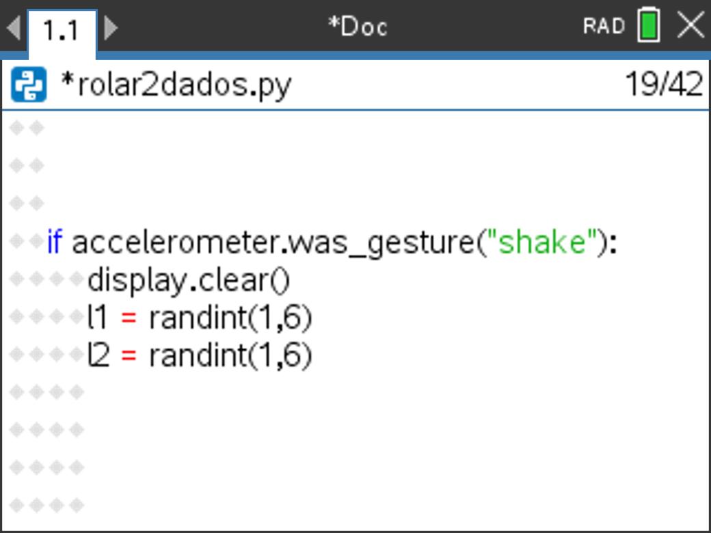
Task: Click the first empty line's indent diamonds
Action: pyautogui.click(x=27, y=128)
